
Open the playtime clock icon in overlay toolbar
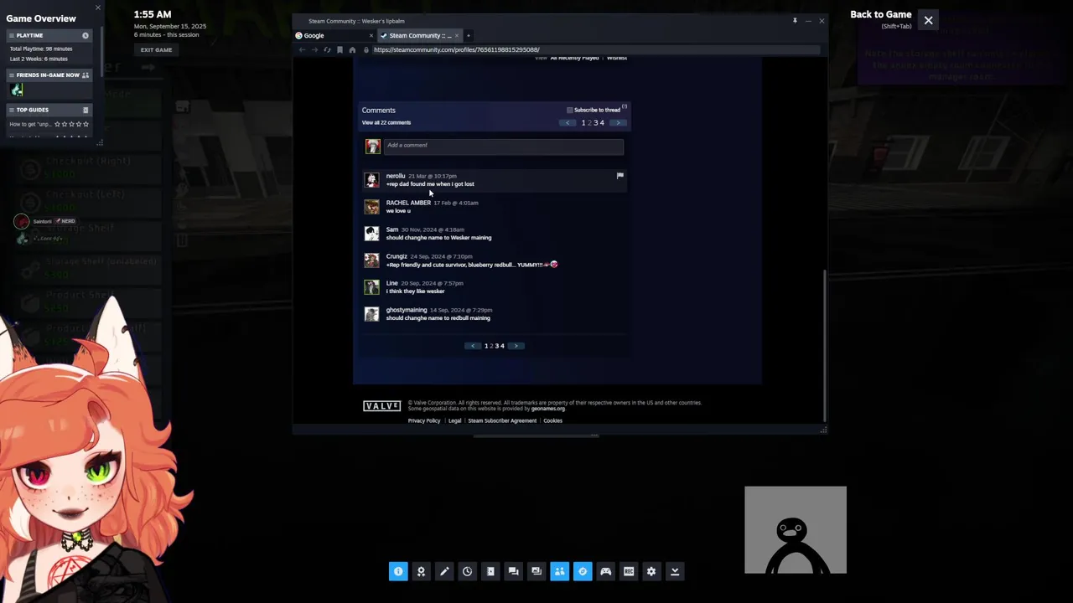pyautogui.click(x=467, y=571)
